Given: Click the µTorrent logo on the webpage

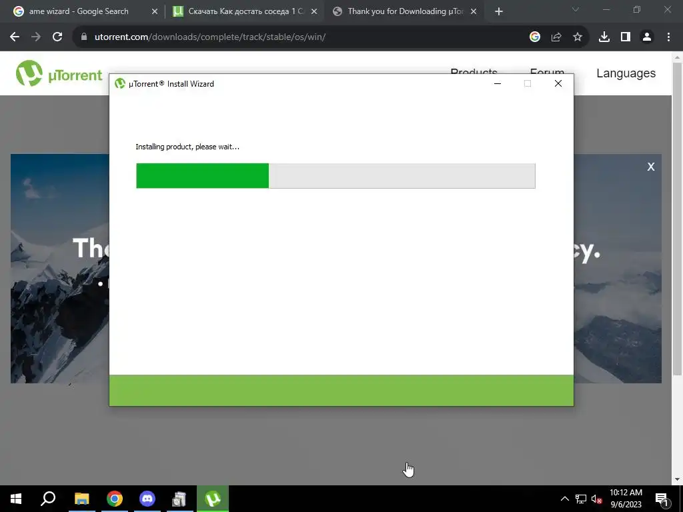Looking at the screenshot, I should click(59, 73).
